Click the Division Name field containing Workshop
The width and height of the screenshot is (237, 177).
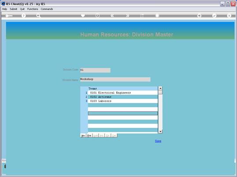[115, 79]
